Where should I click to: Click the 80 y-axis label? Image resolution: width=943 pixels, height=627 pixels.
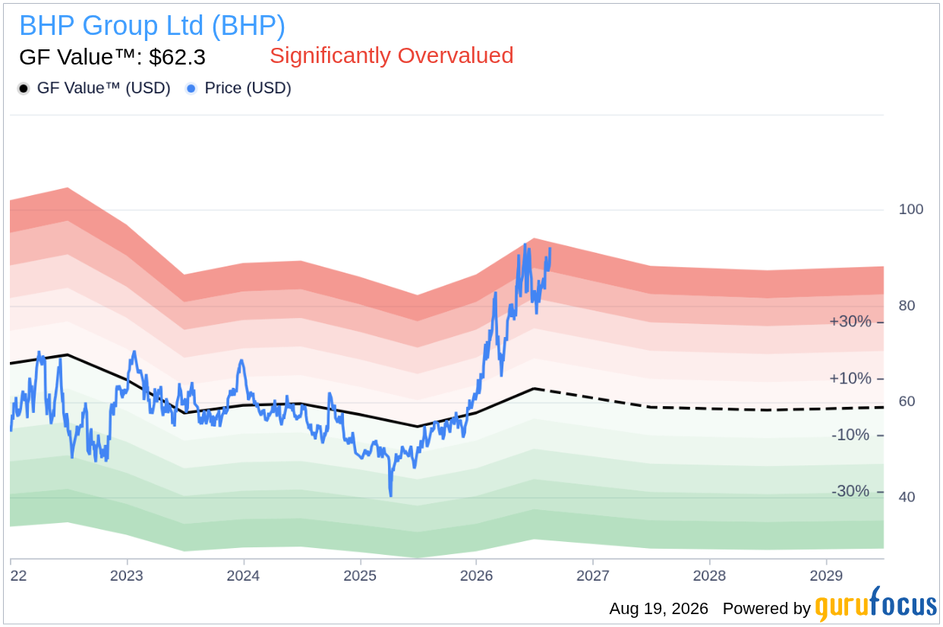[x=907, y=305]
